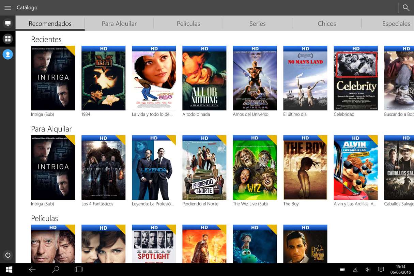Screen dimensions: 414x276
Task: Open Intriga poster in Recientes row
Action: 53,78
